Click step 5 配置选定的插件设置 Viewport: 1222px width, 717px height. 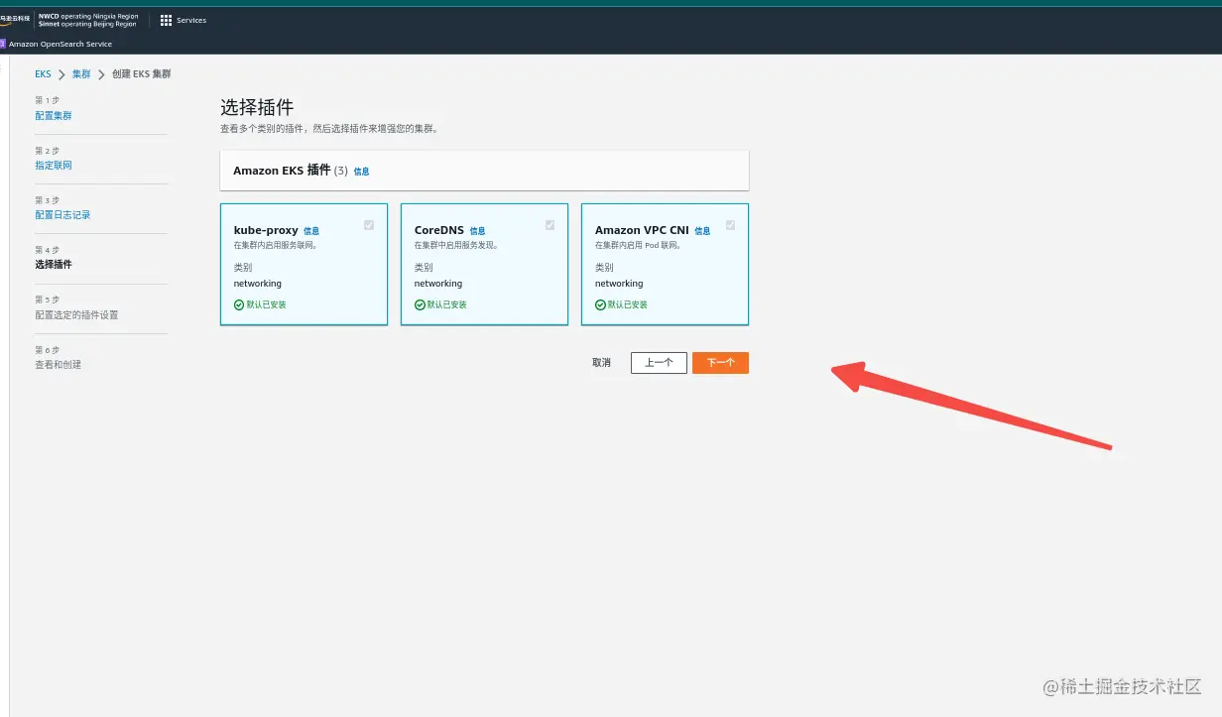[76, 314]
